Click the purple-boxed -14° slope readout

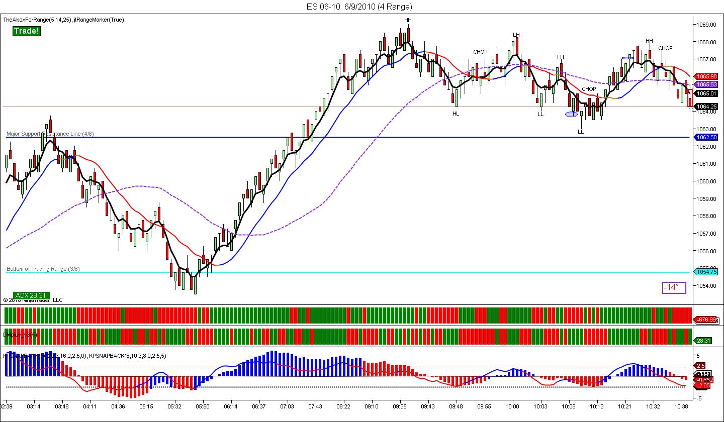674,287
